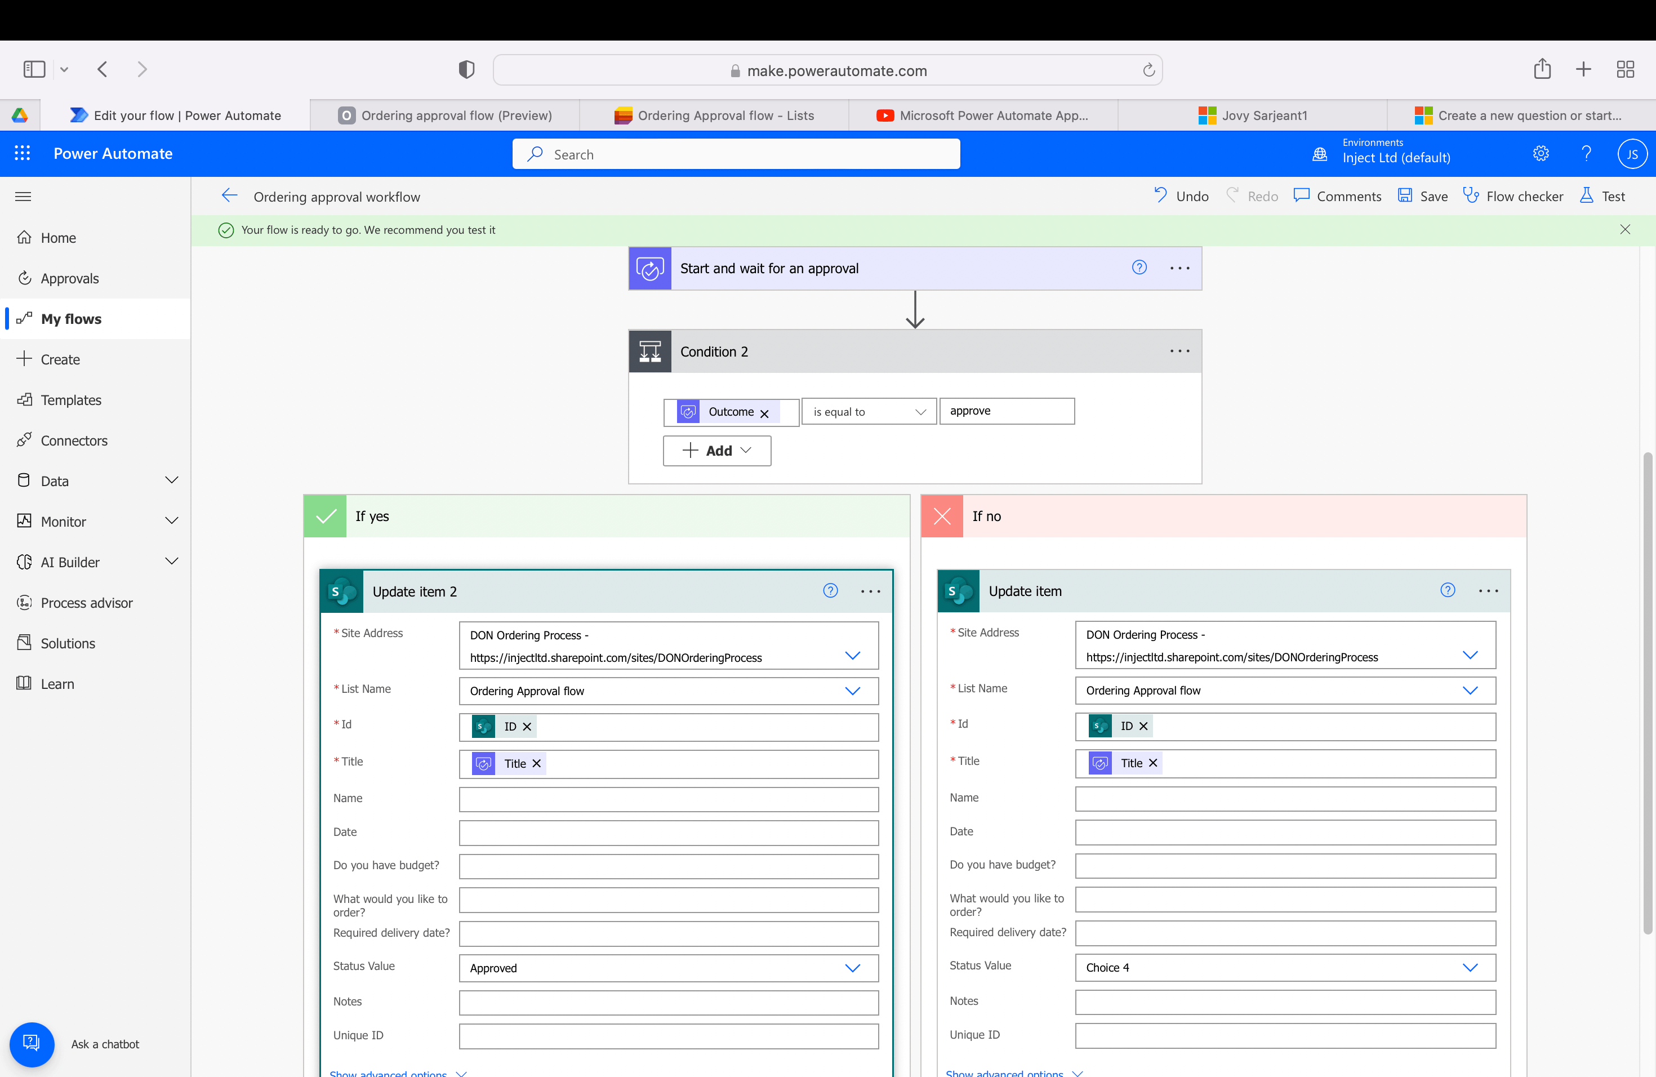The width and height of the screenshot is (1656, 1077).
Task: Click the Save floppy disk icon
Action: [1405, 195]
